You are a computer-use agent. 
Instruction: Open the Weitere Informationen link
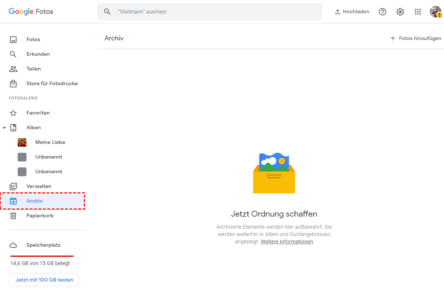[x=287, y=242]
